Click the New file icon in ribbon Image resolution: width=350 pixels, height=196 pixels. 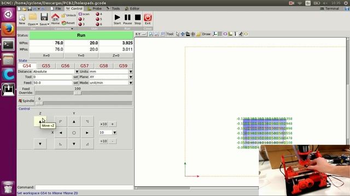[x=22, y=18]
